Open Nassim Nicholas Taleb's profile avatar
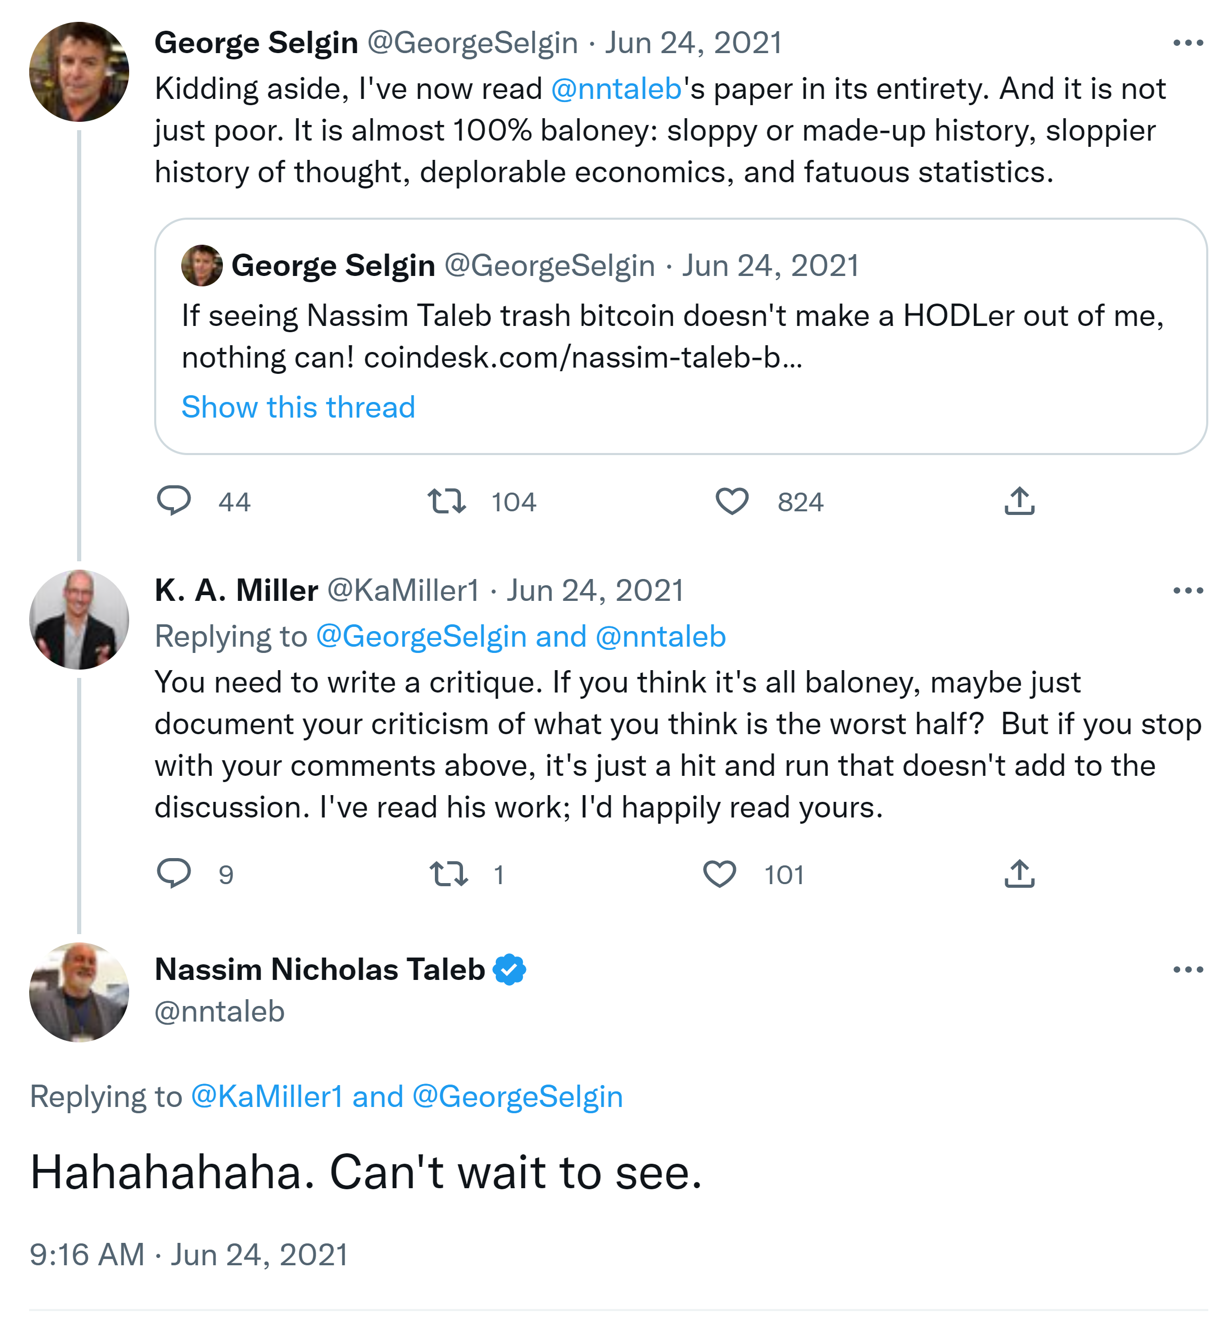 79,992
